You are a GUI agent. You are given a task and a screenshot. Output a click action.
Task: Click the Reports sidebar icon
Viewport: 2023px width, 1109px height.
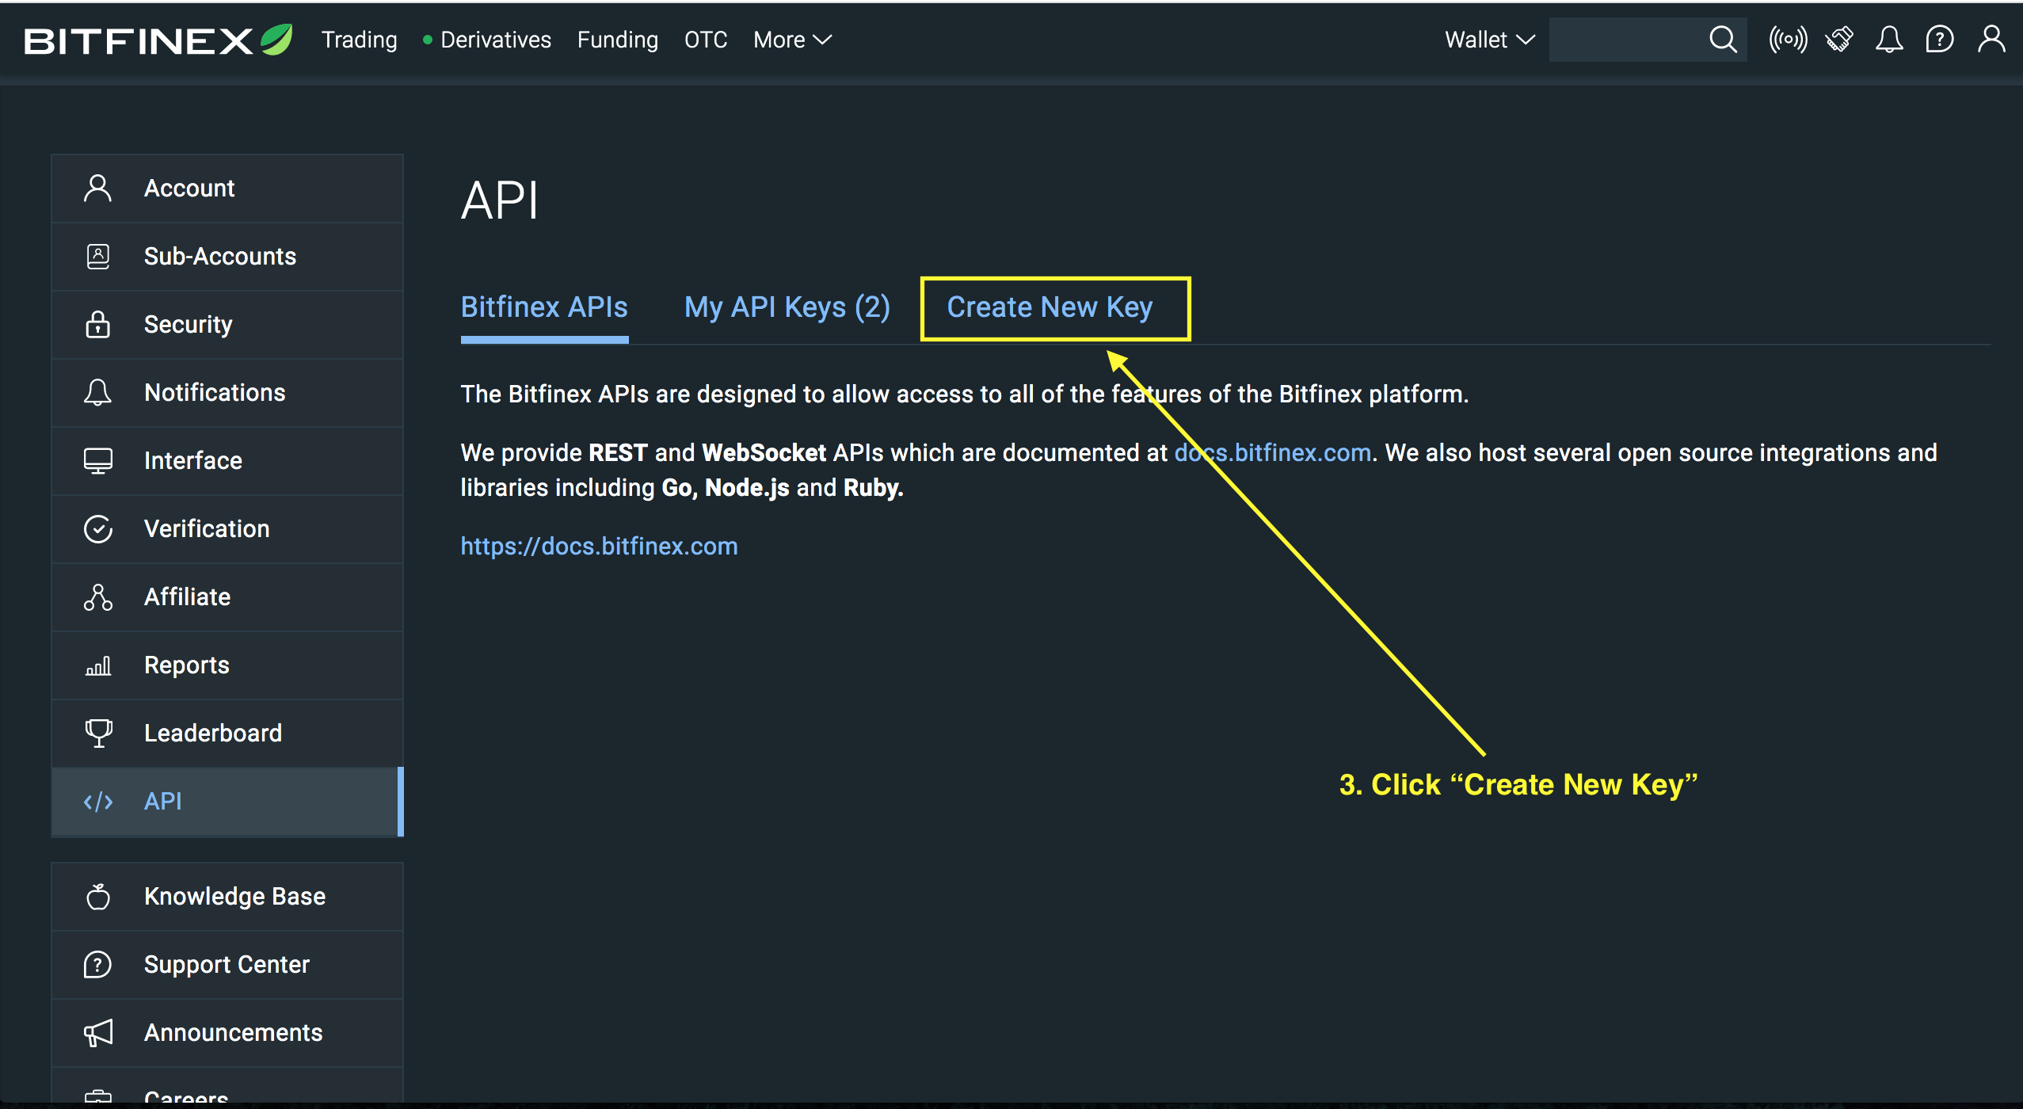(101, 665)
